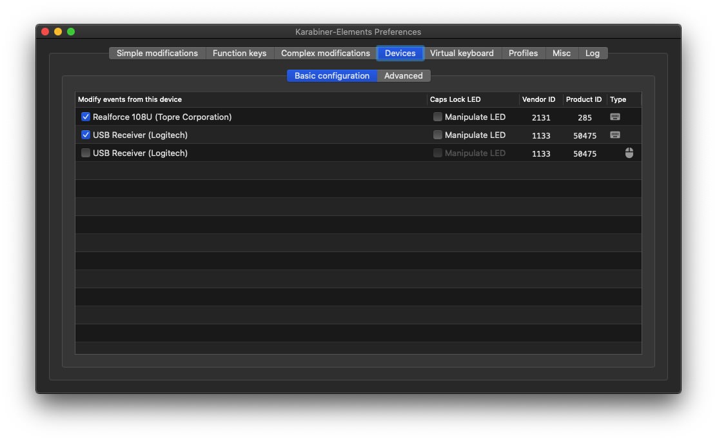Uncheck the checked USB Receiver (Logitech) device

point(86,135)
